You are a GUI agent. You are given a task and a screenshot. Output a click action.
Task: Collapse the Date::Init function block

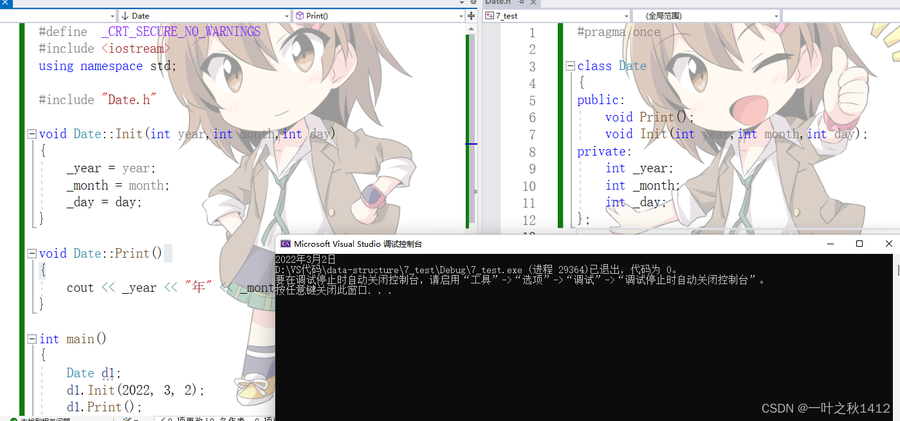click(32, 134)
